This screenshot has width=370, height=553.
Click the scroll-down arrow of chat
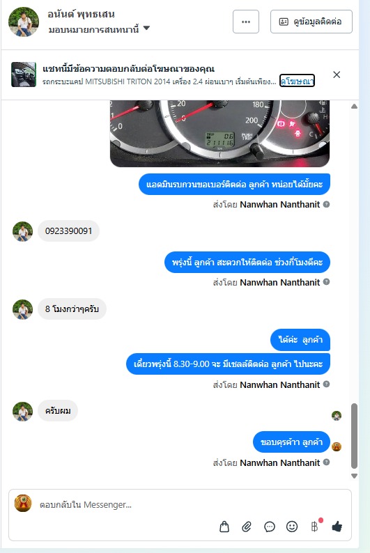click(x=355, y=476)
